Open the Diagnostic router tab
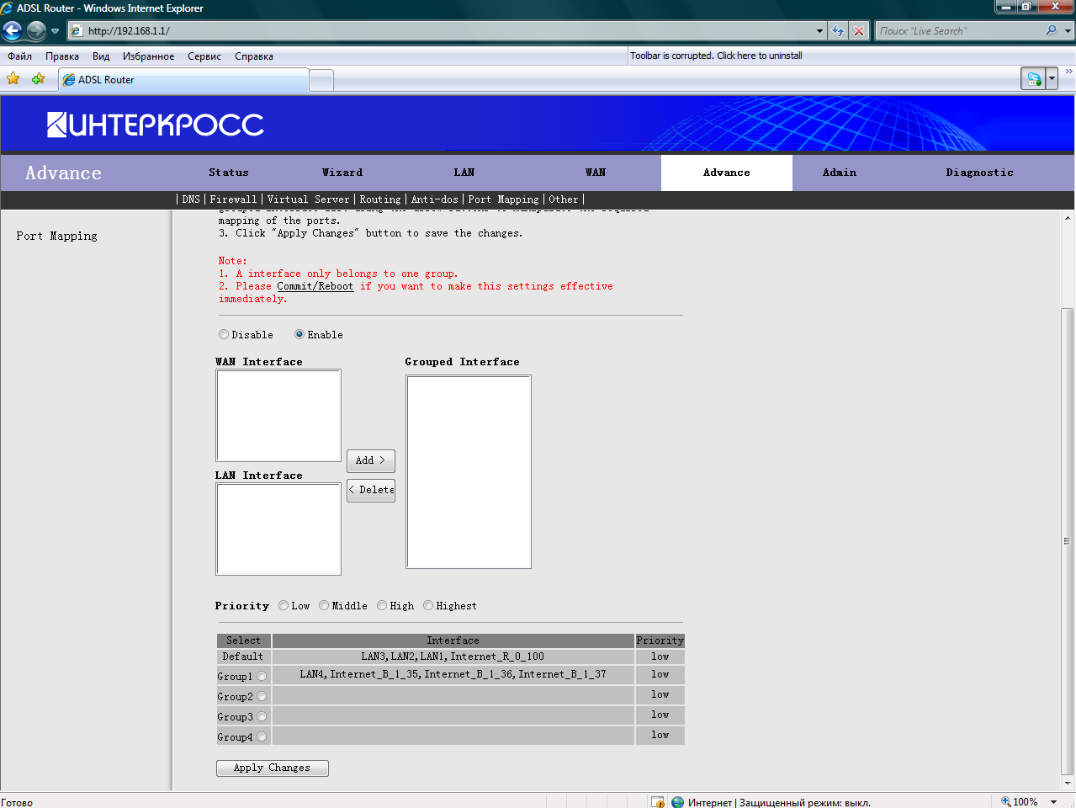1076x808 pixels. [979, 173]
